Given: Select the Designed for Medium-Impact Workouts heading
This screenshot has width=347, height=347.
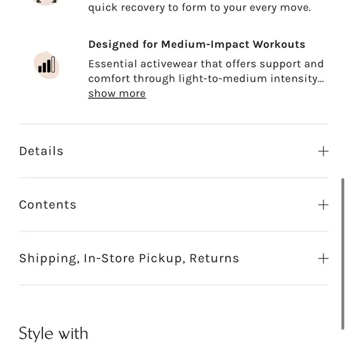Looking at the screenshot, I should tap(197, 44).
